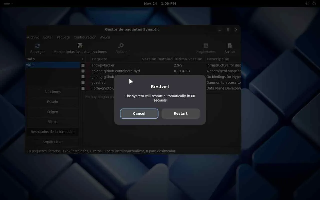
Task: Minimize the Synaptic window
Action: click(x=220, y=29)
